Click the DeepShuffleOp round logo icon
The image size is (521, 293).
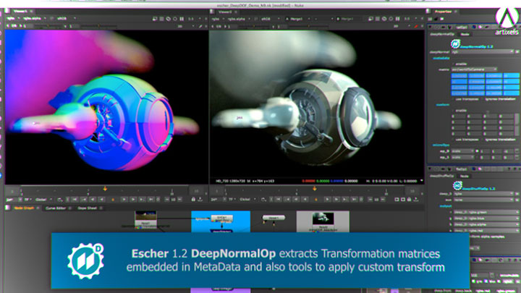pyautogui.click(x=457, y=186)
